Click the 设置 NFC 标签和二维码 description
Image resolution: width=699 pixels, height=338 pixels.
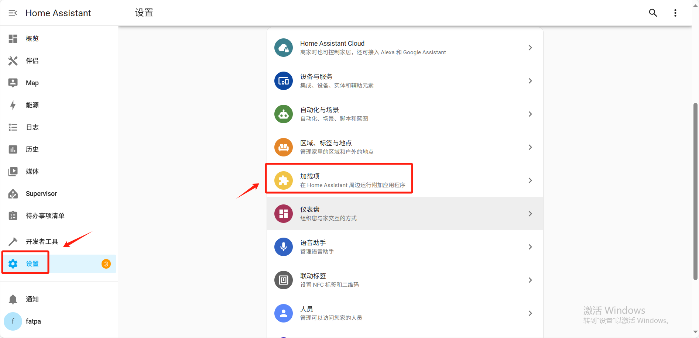(x=329, y=285)
